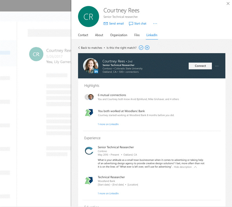
Task: Reject the match with the X circle icon
Action: (147, 47)
